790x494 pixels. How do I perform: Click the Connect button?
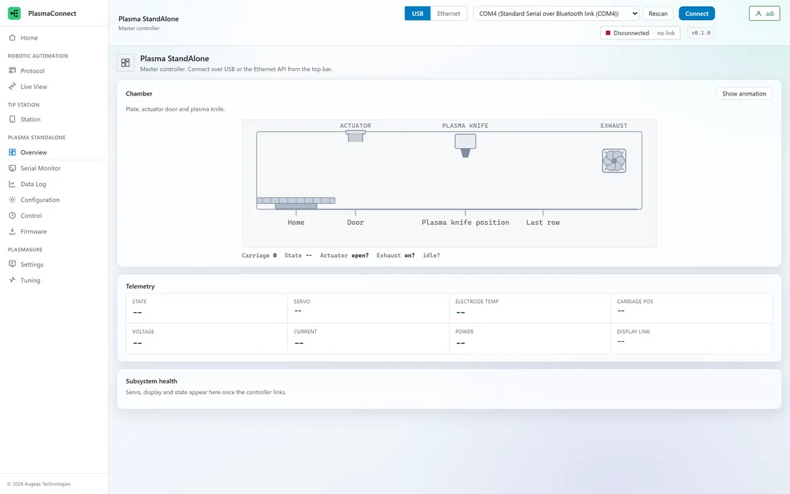click(x=697, y=14)
